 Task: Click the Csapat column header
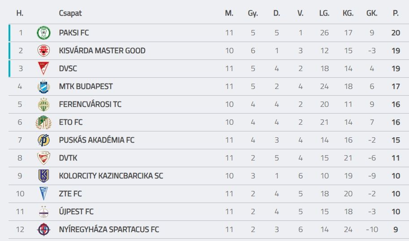tap(70, 13)
